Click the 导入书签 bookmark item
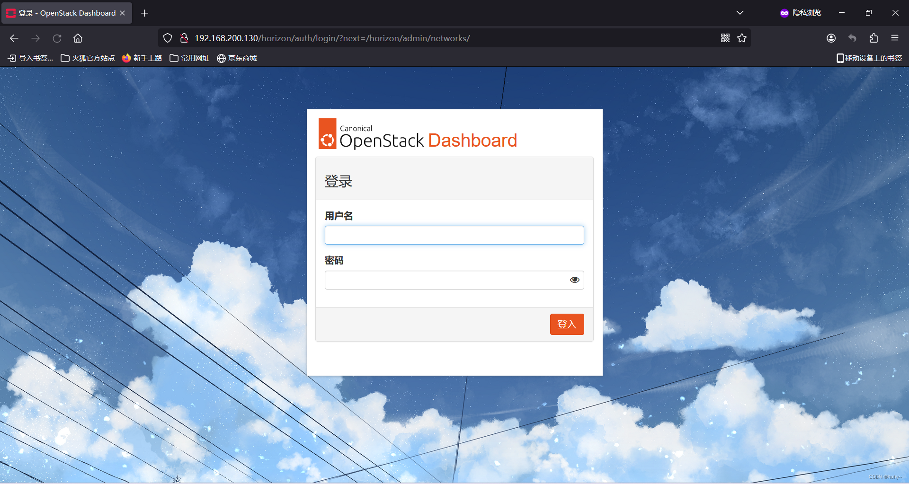 point(30,58)
